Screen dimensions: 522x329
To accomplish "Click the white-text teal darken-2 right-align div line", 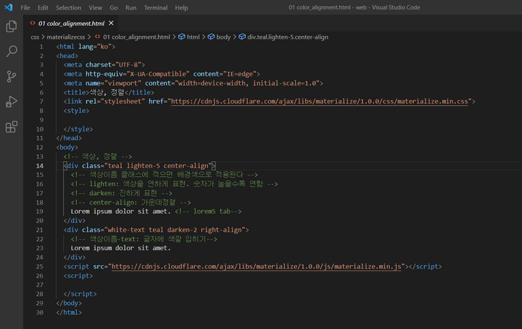I will [x=156, y=230].
